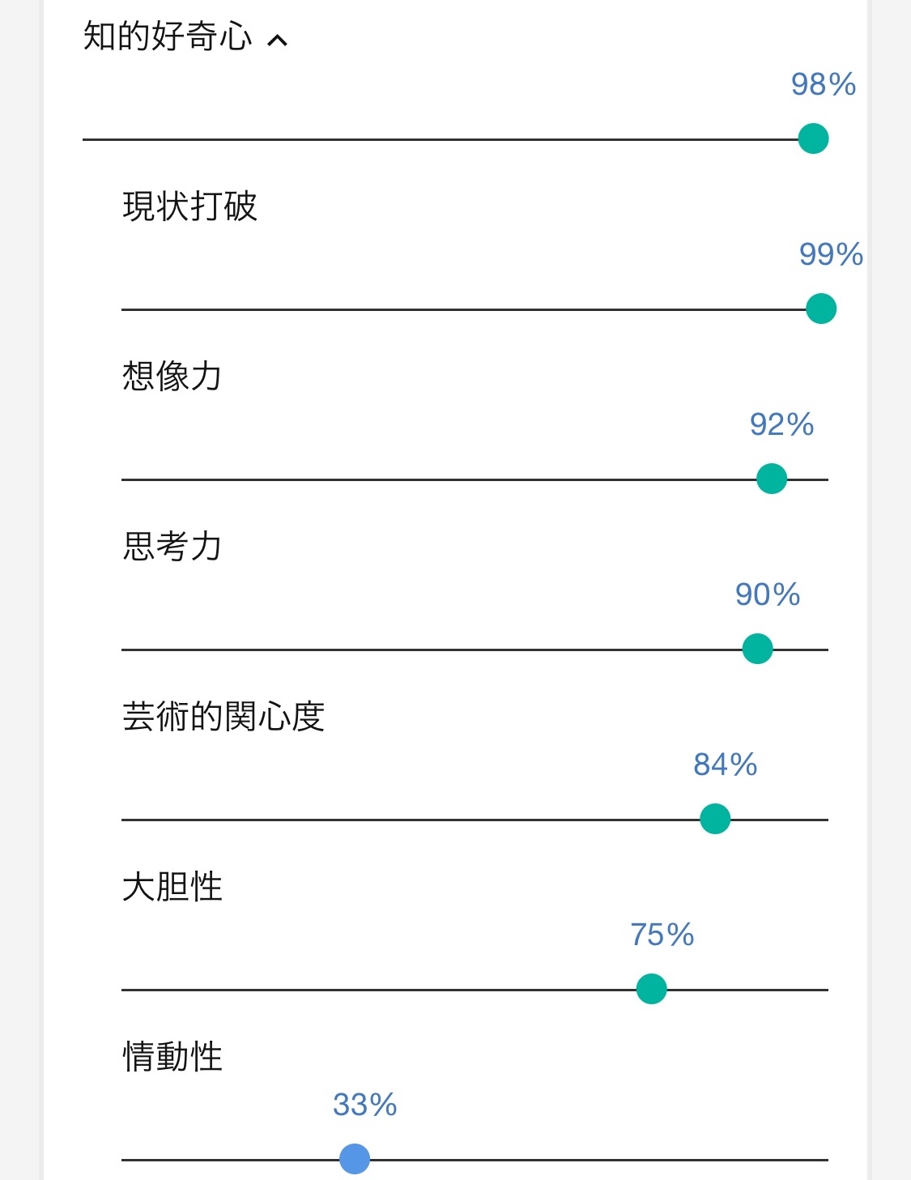Screen dimensions: 911x1180
Task: Click the 芸術的関心度 label
Action: pos(223,717)
